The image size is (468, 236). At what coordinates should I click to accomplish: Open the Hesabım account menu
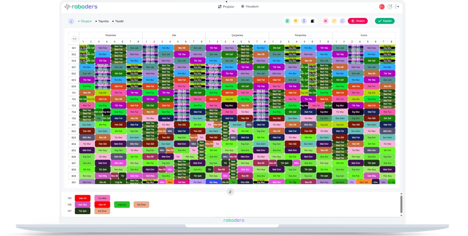coord(250,6)
